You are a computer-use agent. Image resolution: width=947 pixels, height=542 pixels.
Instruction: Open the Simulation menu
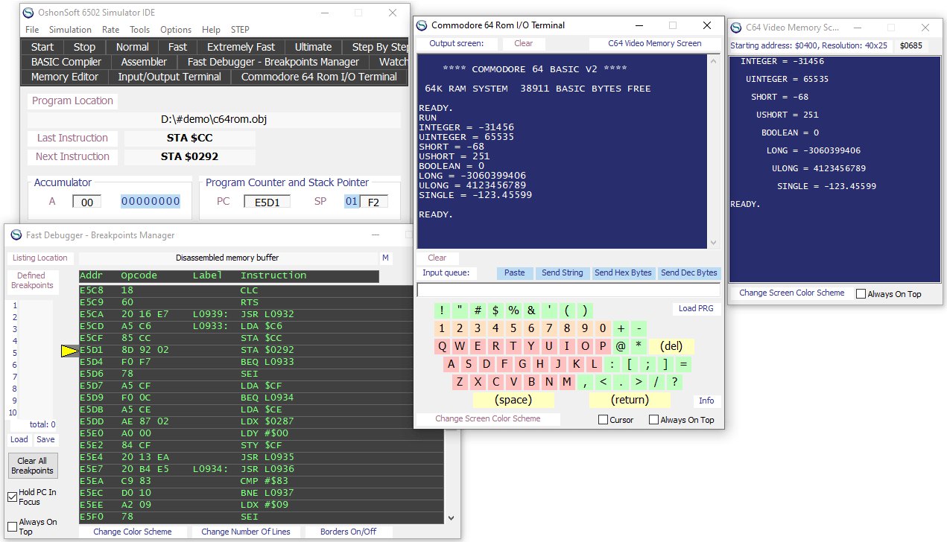70,30
